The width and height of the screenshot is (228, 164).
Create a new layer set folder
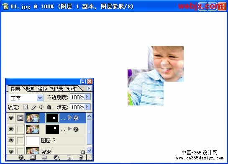pyautogui.click(x=44, y=157)
